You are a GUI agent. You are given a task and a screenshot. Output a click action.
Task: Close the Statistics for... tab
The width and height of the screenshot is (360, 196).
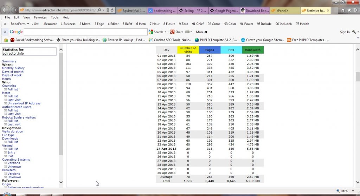[328, 11]
